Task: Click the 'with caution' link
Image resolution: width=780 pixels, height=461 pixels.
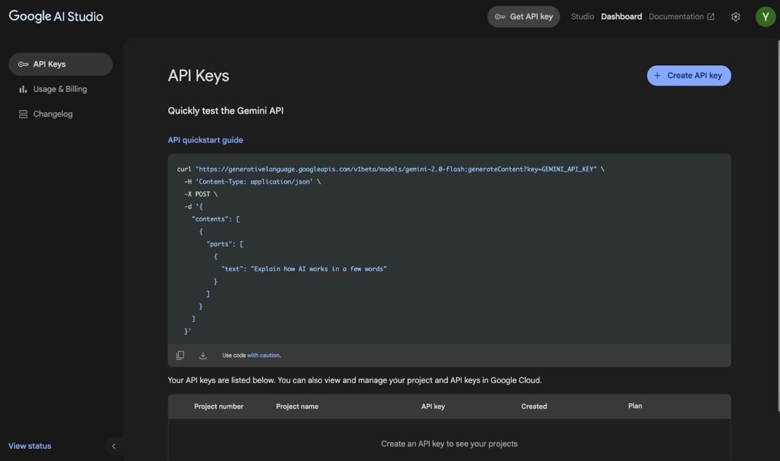Action: [x=263, y=356]
